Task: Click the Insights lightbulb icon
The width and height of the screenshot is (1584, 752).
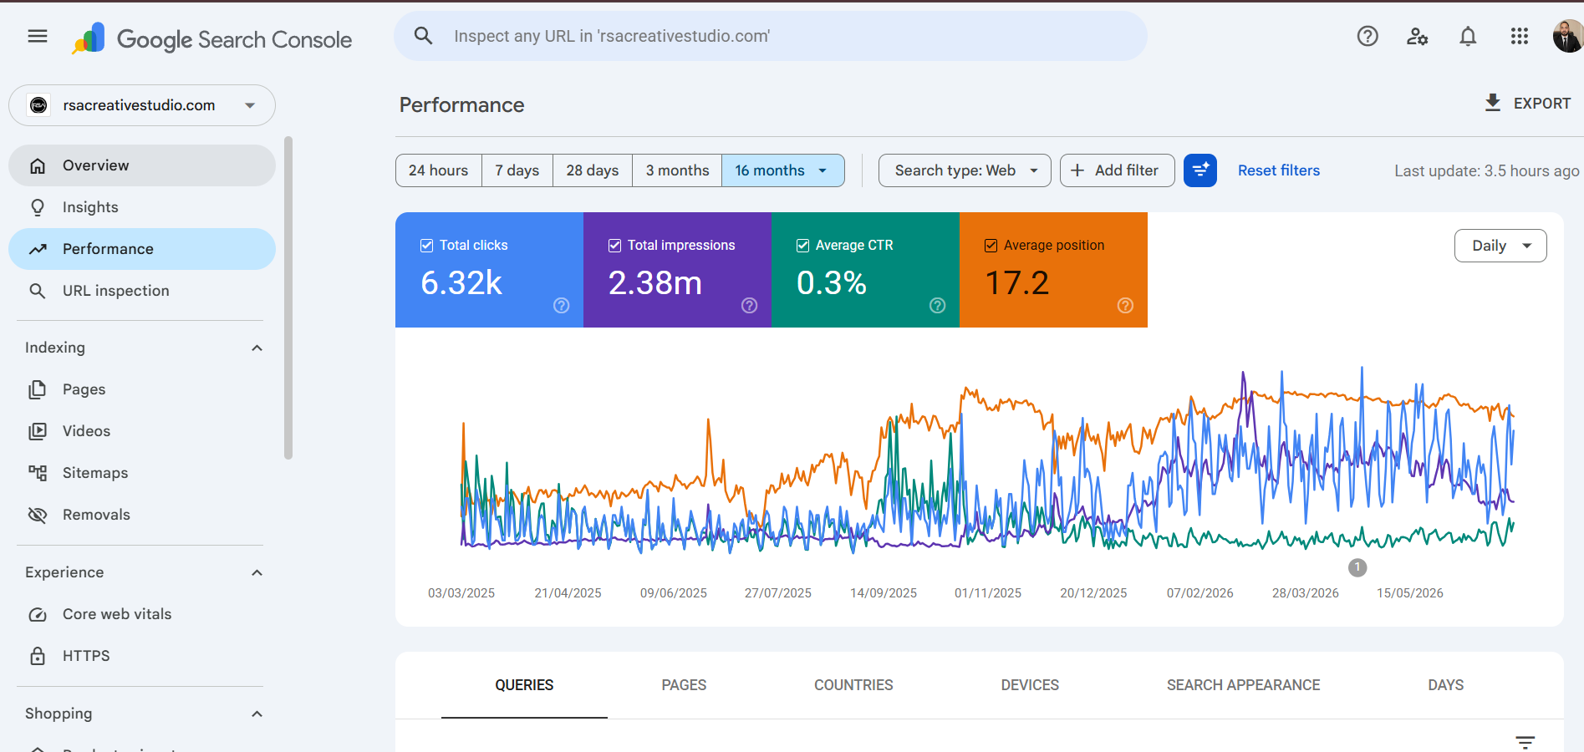Action: pyautogui.click(x=38, y=207)
